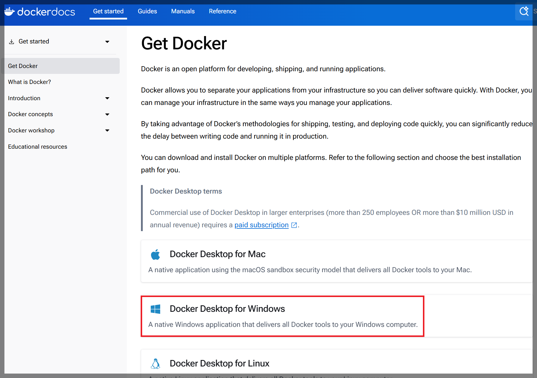This screenshot has height=378, width=537.
Task: Click text 'Docker is an open platform'
Action: [x=263, y=69]
